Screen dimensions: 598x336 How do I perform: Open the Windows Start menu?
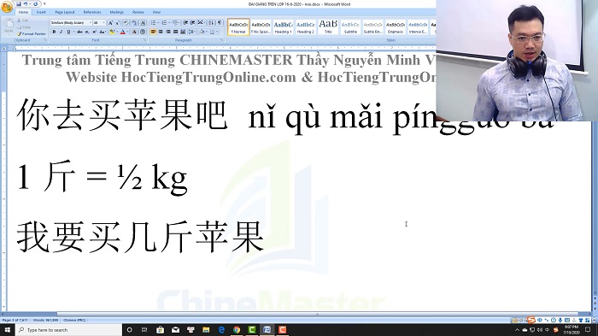7,329
